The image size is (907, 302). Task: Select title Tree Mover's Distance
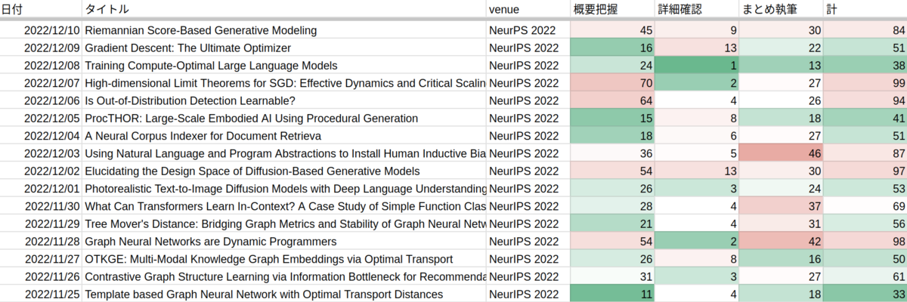click(284, 224)
